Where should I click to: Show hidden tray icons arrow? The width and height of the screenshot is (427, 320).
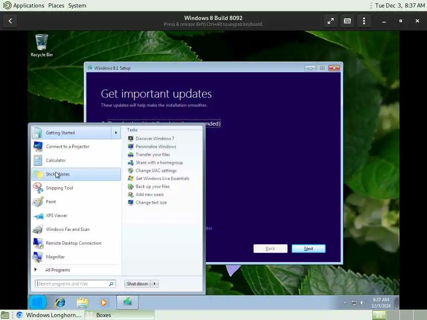(345, 302)
